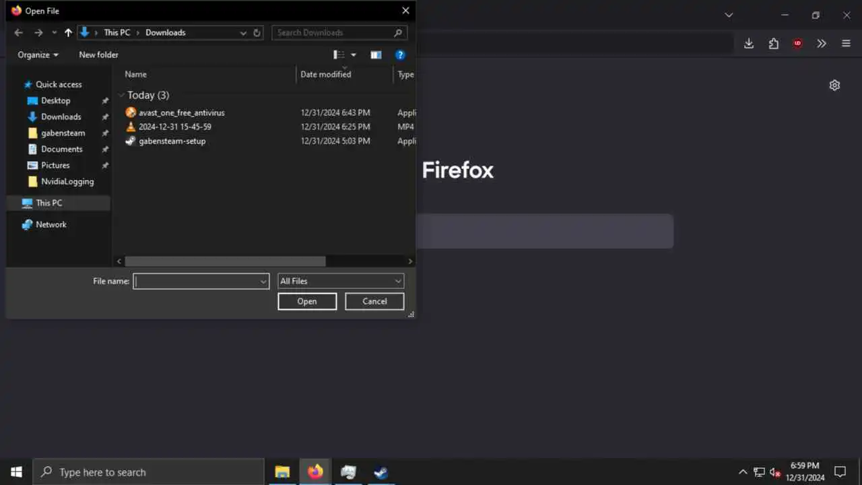
Task: Change the view layout icon
Action: 339,55
